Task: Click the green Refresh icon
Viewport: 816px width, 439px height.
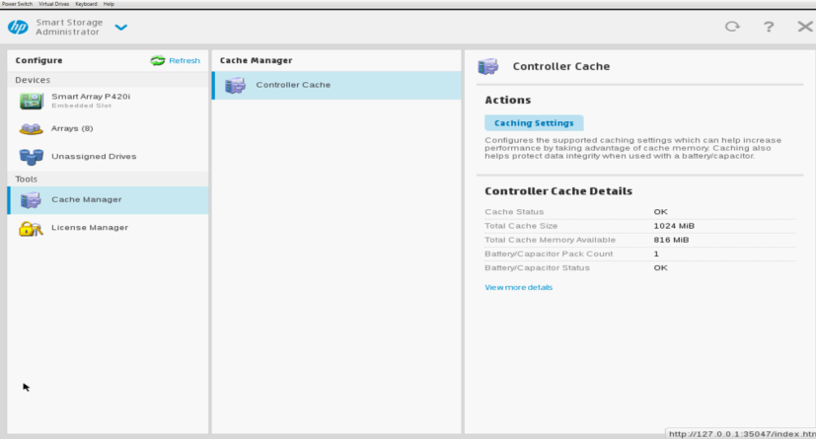Action: tap(158, 61)
